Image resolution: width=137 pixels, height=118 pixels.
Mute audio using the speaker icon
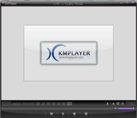tap(116, 108)
